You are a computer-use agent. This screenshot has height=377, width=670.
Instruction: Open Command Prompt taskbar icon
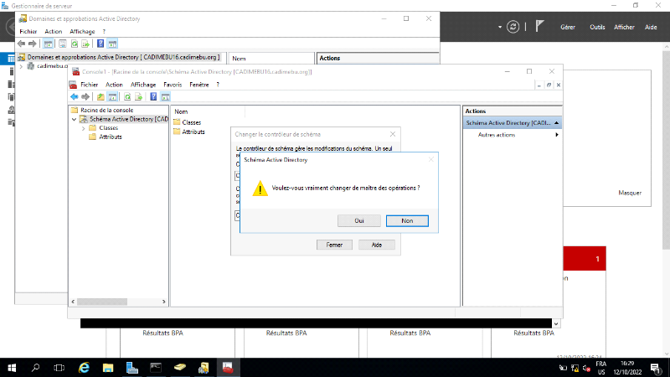pos(156,368)
